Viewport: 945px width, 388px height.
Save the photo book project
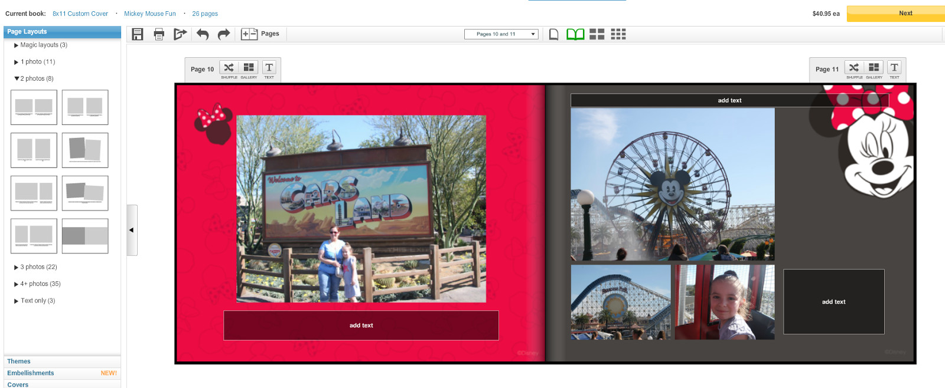click(138, 34)
